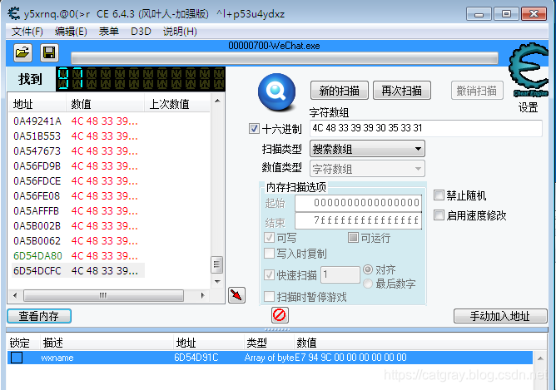Click address 6D54D91C in address table
This screenshot has height=390, width=556.
click(x=196, y=358)
